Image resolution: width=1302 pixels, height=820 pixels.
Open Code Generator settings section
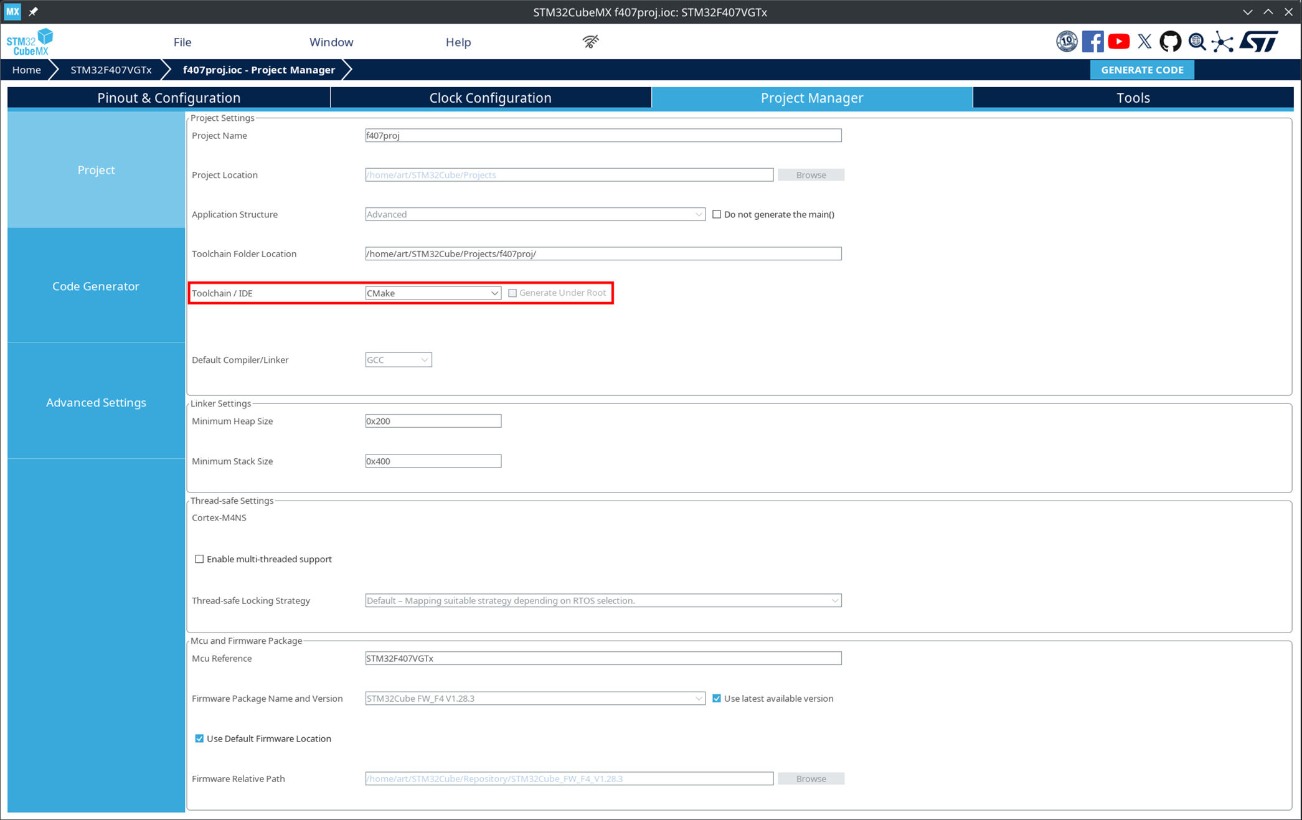[96, 286]
